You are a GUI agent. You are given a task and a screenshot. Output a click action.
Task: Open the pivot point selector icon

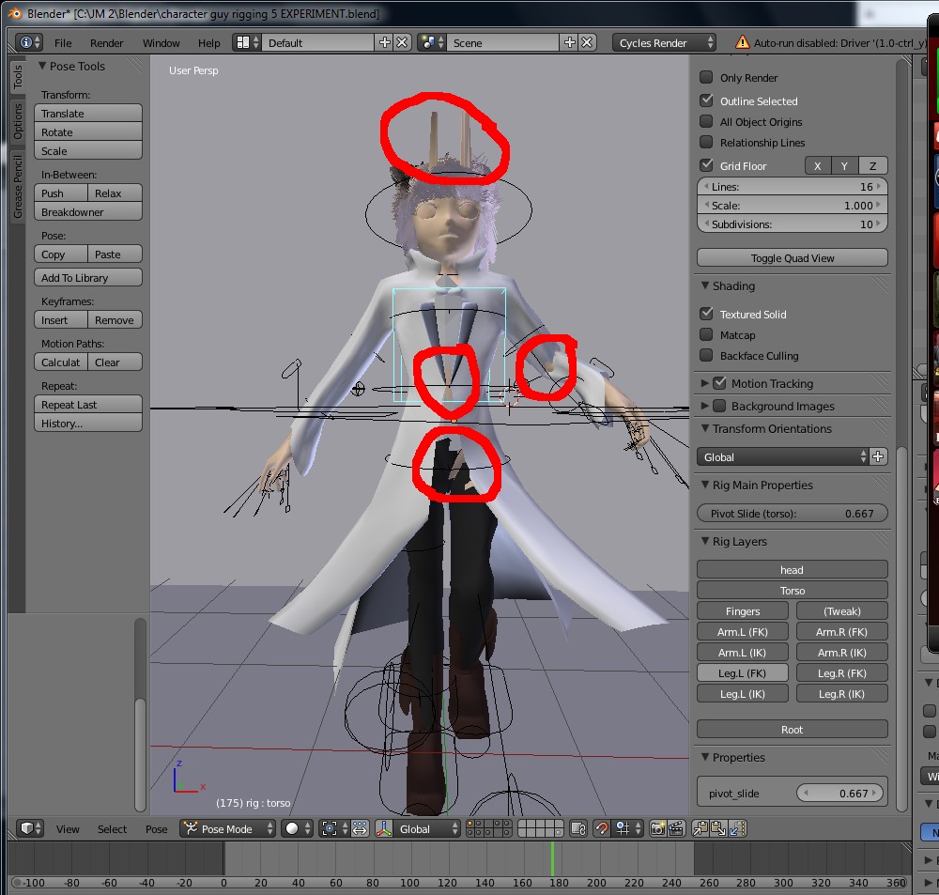334,828
